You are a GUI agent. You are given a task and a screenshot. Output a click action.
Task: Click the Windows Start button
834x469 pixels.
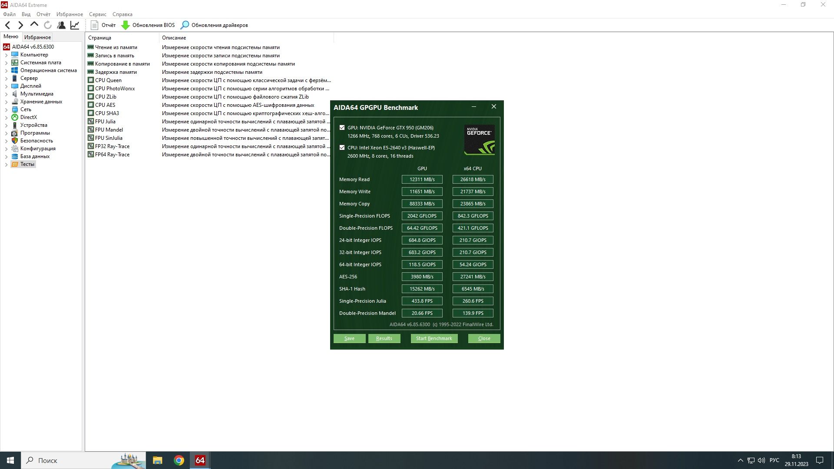[x=10, y=460]
